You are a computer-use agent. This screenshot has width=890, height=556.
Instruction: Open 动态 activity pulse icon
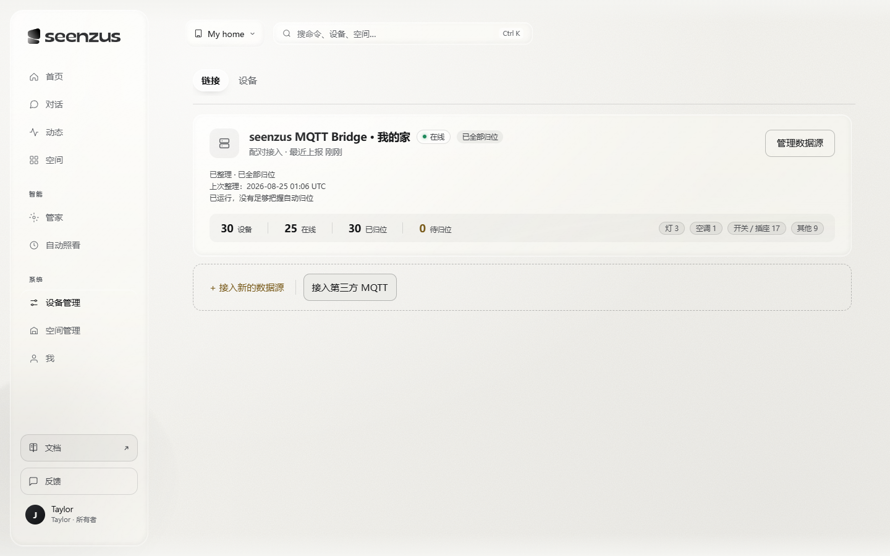coord(34,132)
